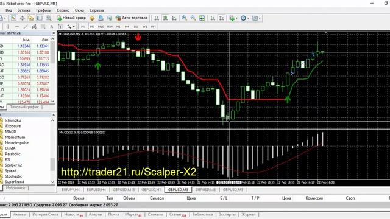Viewport: 390px width, 219px height.
Task: Open the Справка menu
Action: [96, 10]
